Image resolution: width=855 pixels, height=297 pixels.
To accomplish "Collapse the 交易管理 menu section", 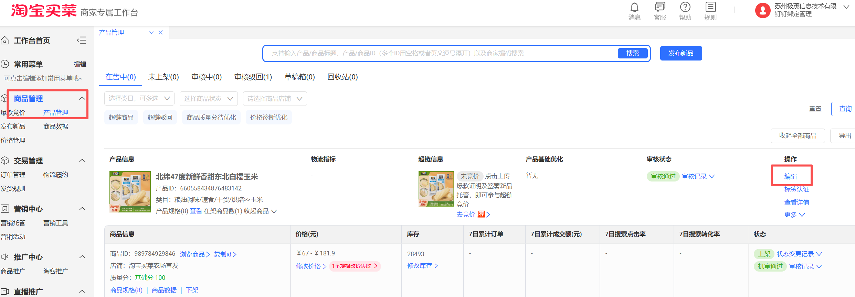I will tap(82, 161).
